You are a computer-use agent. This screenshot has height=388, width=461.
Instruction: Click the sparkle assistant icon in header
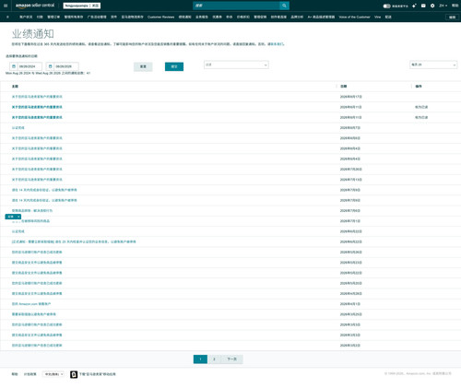[x=414, y=6]
